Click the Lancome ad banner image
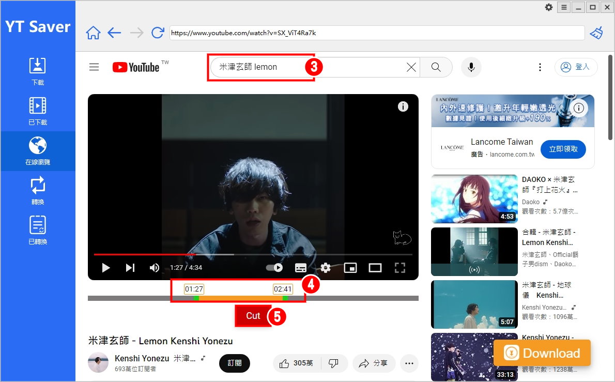 point(513,111)
